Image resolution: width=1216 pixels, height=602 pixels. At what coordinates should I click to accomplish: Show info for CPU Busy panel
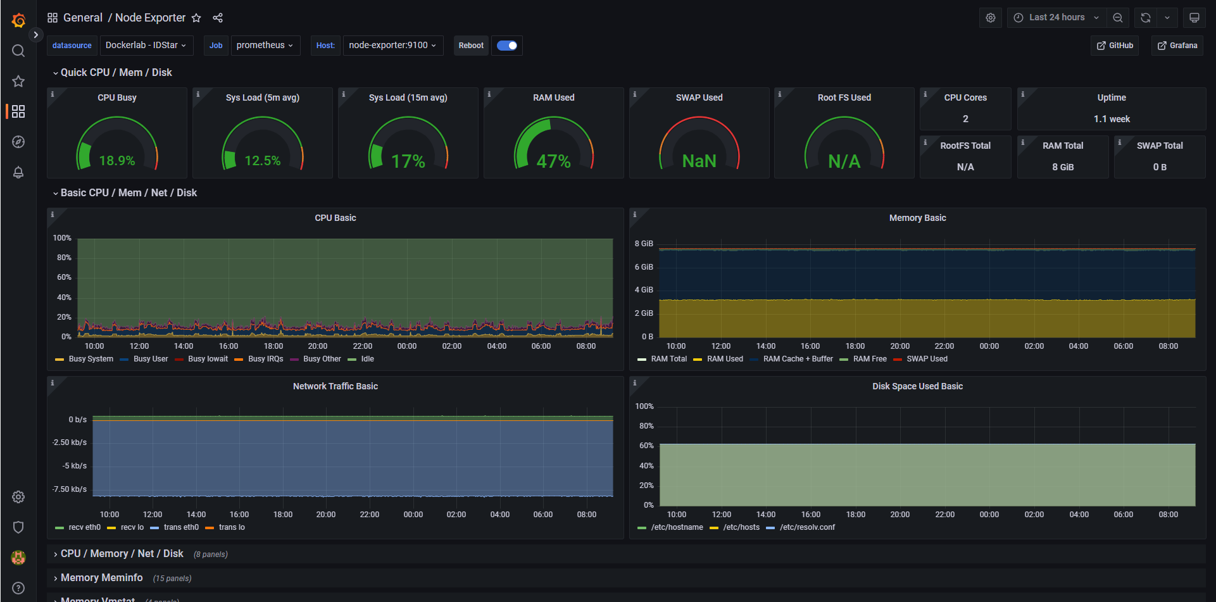(53, 94)
